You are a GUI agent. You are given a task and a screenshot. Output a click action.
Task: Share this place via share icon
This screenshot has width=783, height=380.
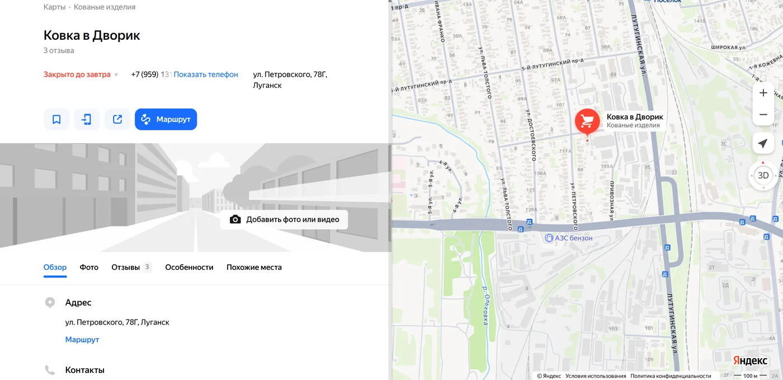coord(117,119)
